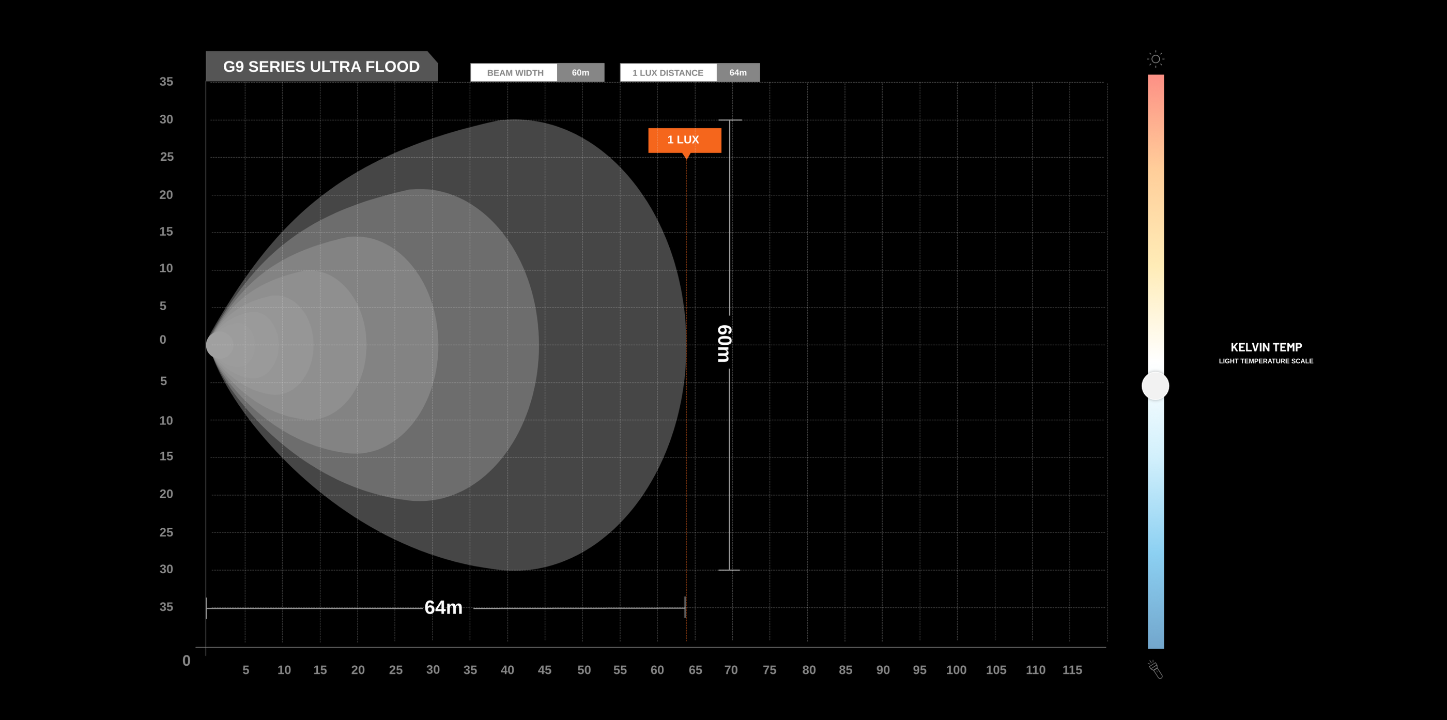Click the cool blue bottom of the Kelvin scale
Screen dimensions: 1447x720
pyautogui.click(x=1156, y=623)
